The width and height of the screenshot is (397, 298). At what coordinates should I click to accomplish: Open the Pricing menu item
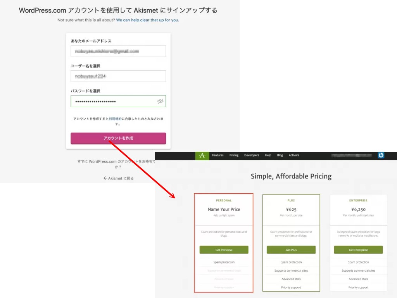tap(234, 155)
